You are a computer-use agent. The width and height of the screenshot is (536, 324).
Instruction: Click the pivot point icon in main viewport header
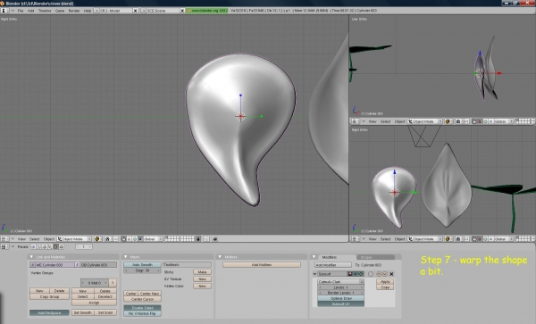pyautogui.click(x=108, y=239)
